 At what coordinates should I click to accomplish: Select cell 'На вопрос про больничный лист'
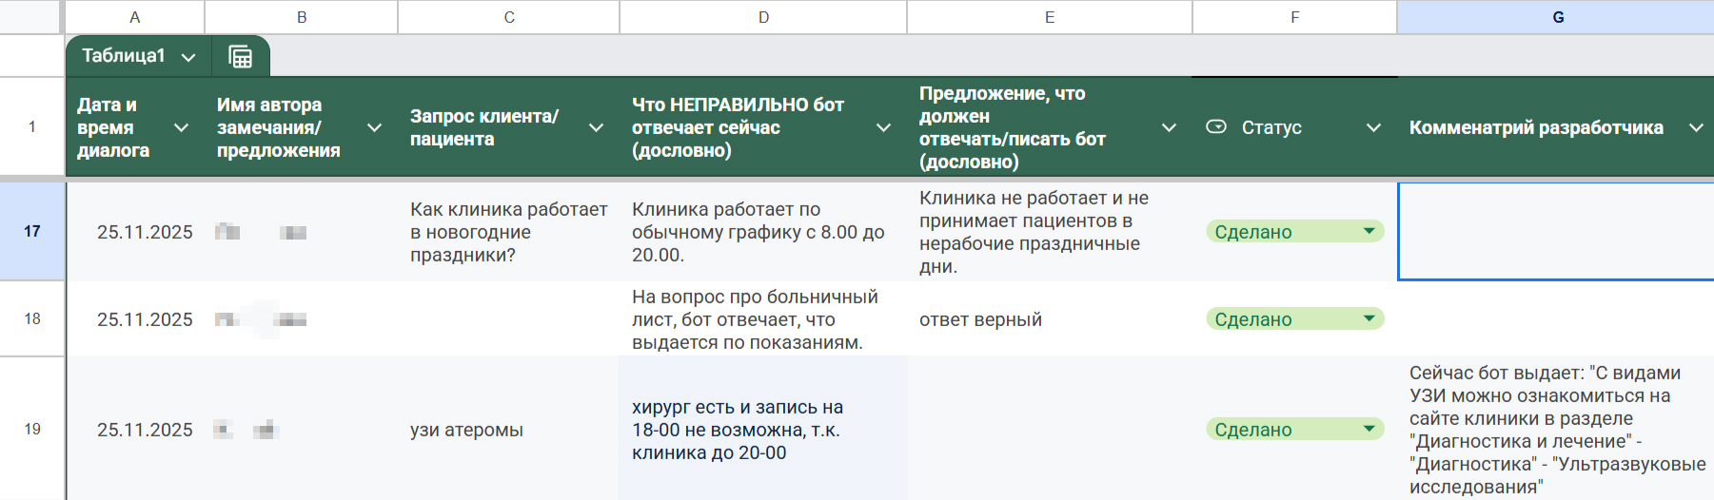[x=763, y=319]
